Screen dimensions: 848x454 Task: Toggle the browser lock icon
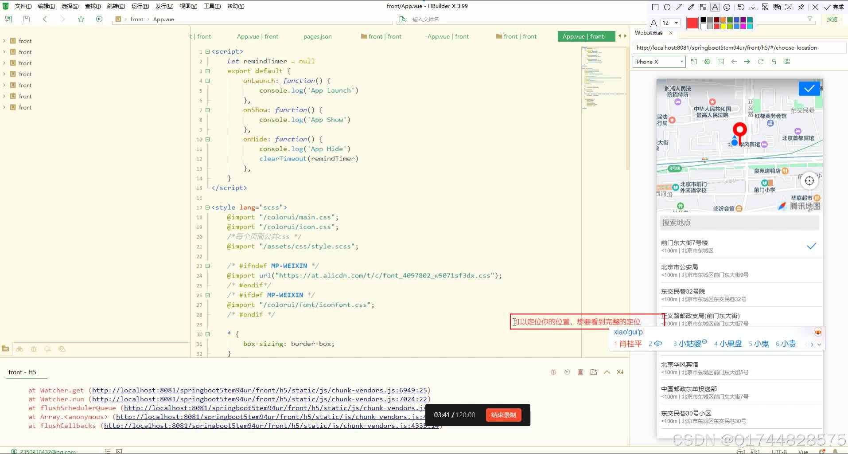point(774,62)
